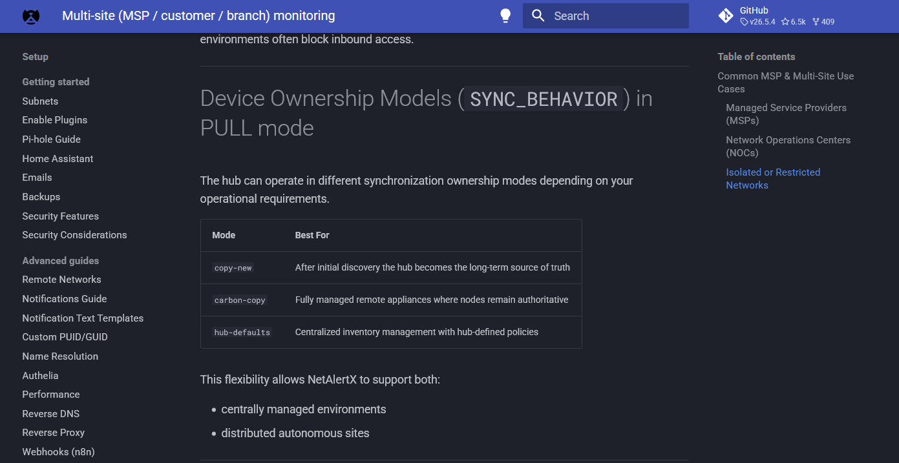Viewport: 899px width, 463px height.
Task: Click the 6.5k stars count
Action: point(794,22)
